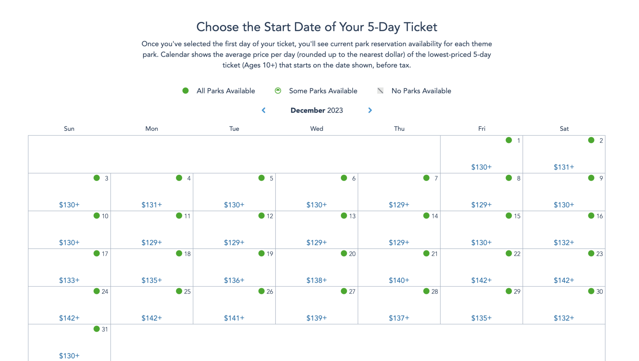The height and width of the screenshot is (361, 639).
Task: Click green availability dot on December 31
Action: 97,329
